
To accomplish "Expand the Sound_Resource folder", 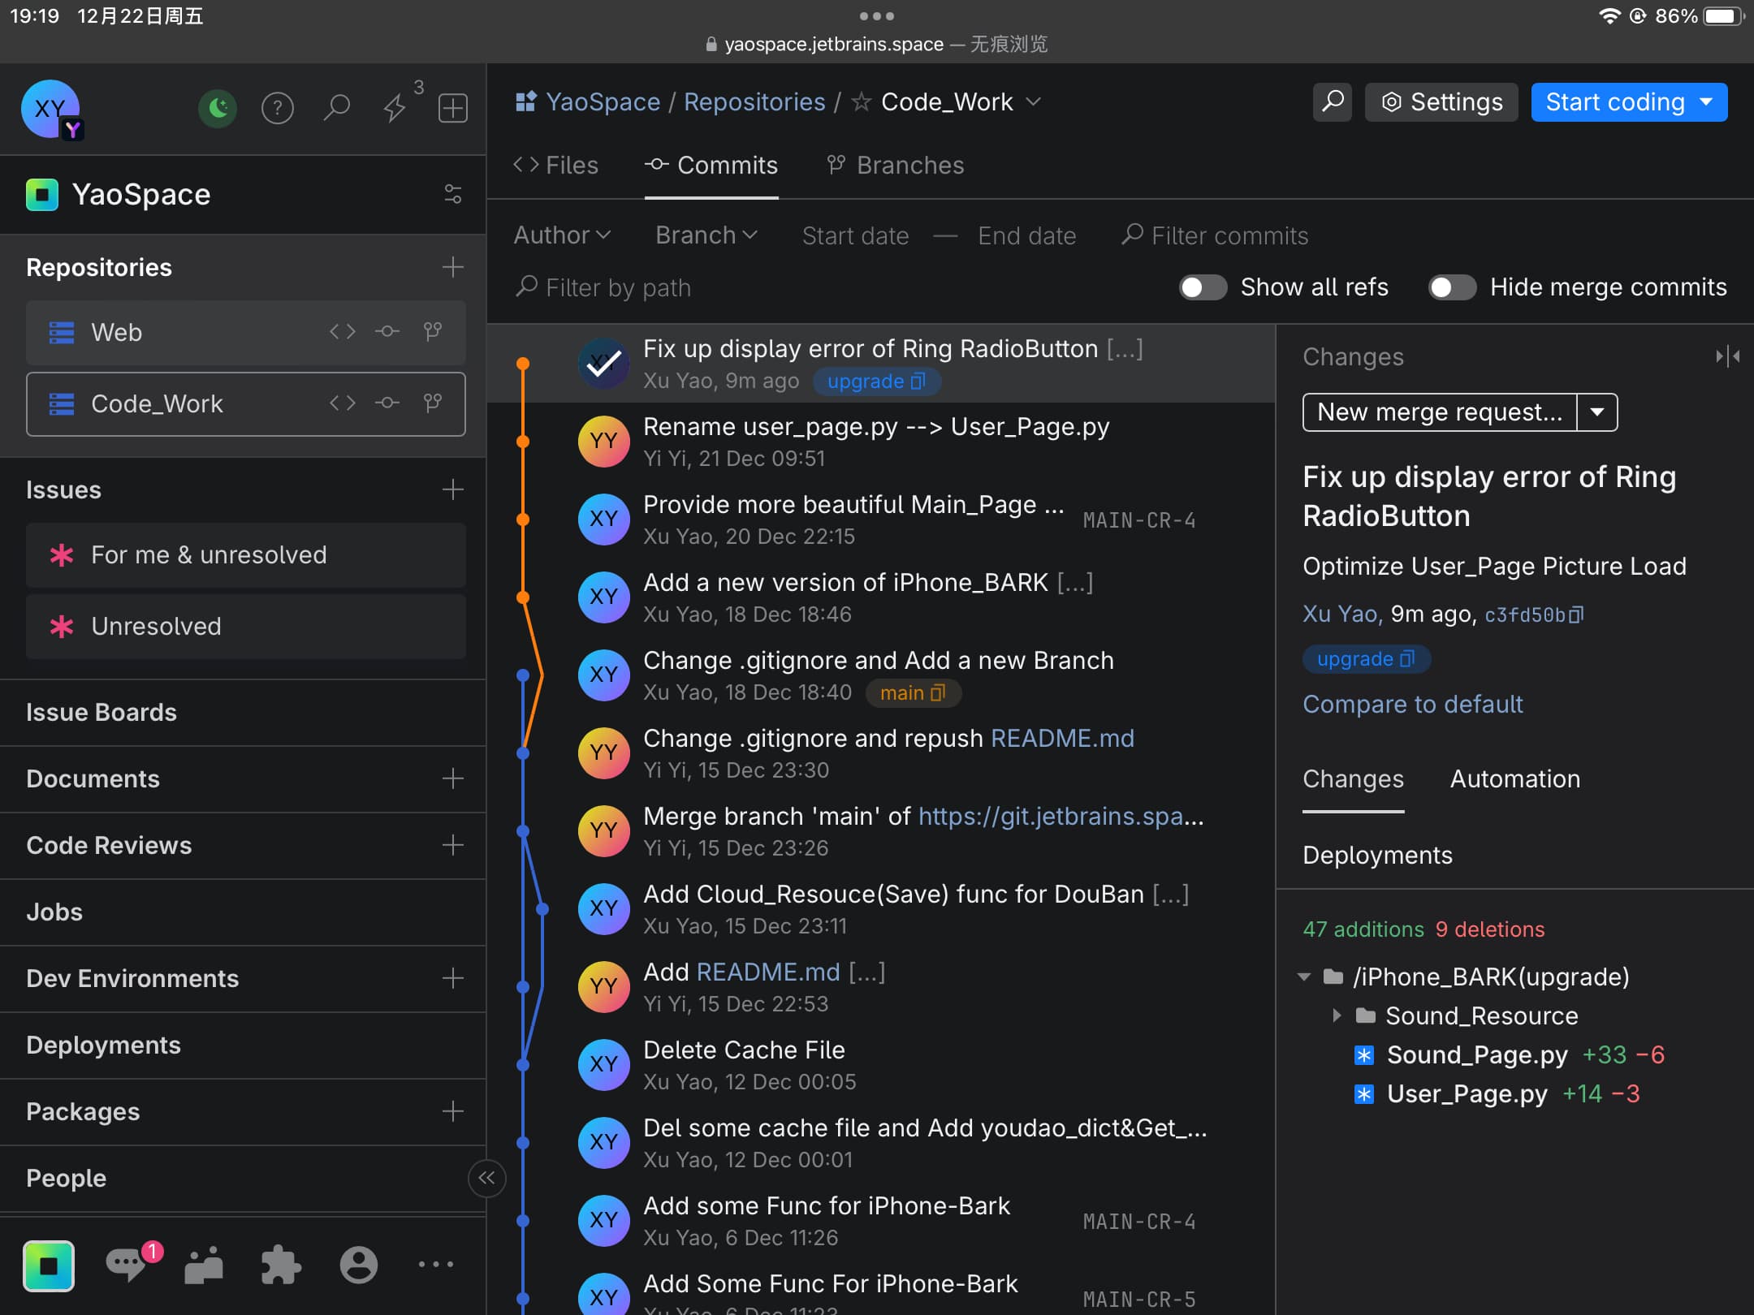I will [1337, 1015].
